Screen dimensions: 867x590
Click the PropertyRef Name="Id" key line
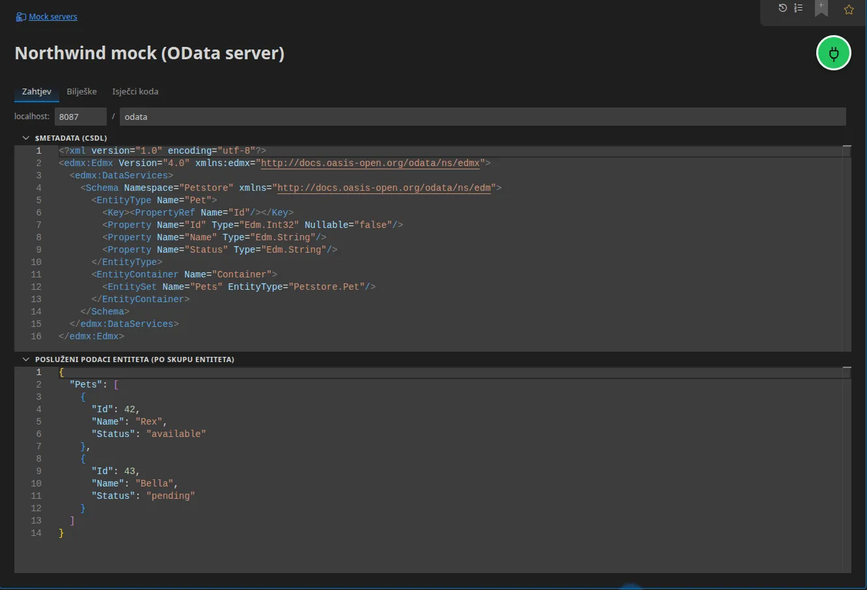198,212
